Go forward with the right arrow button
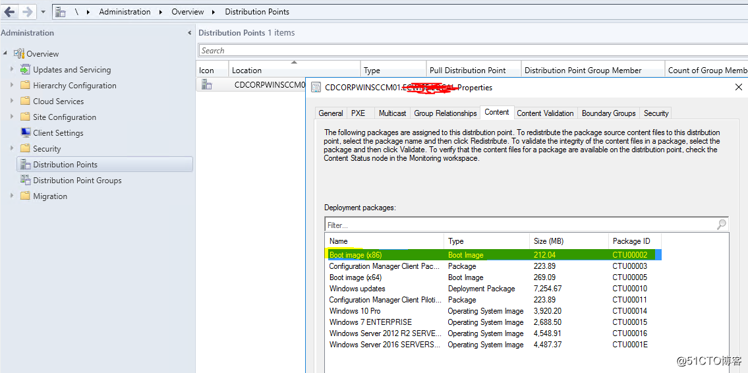 point(27,12)
